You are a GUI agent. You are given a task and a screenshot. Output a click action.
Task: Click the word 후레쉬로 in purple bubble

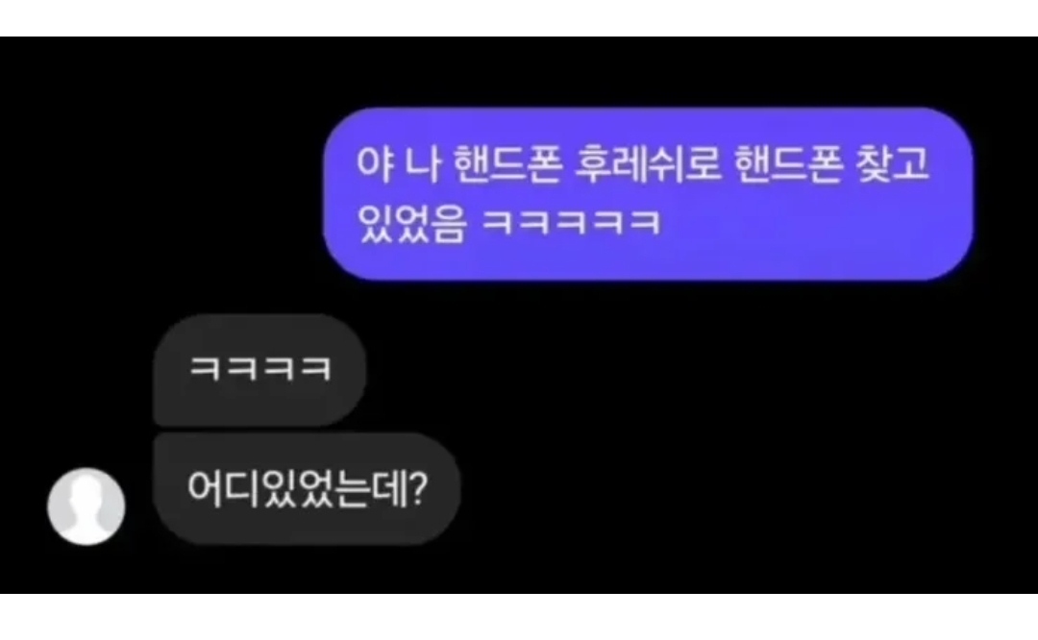[647, 164]
